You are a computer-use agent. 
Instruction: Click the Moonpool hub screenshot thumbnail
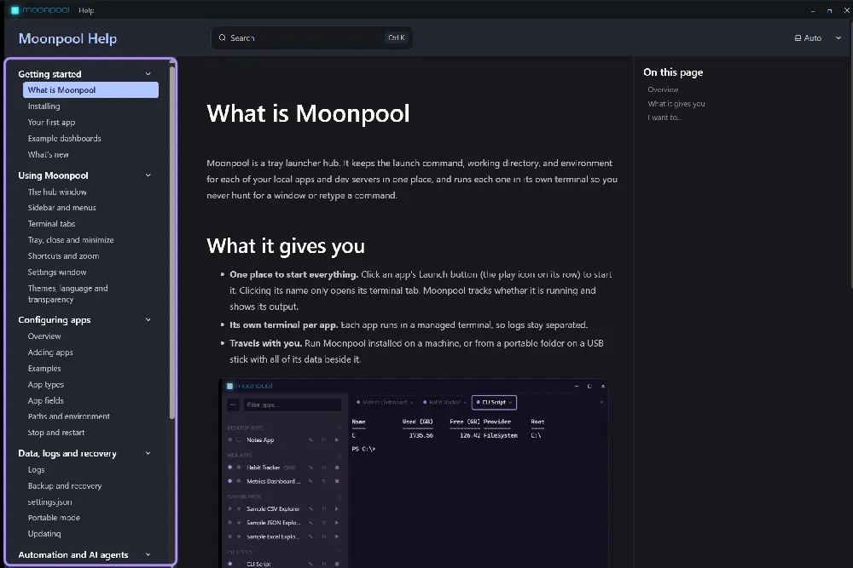coord(414,473)
